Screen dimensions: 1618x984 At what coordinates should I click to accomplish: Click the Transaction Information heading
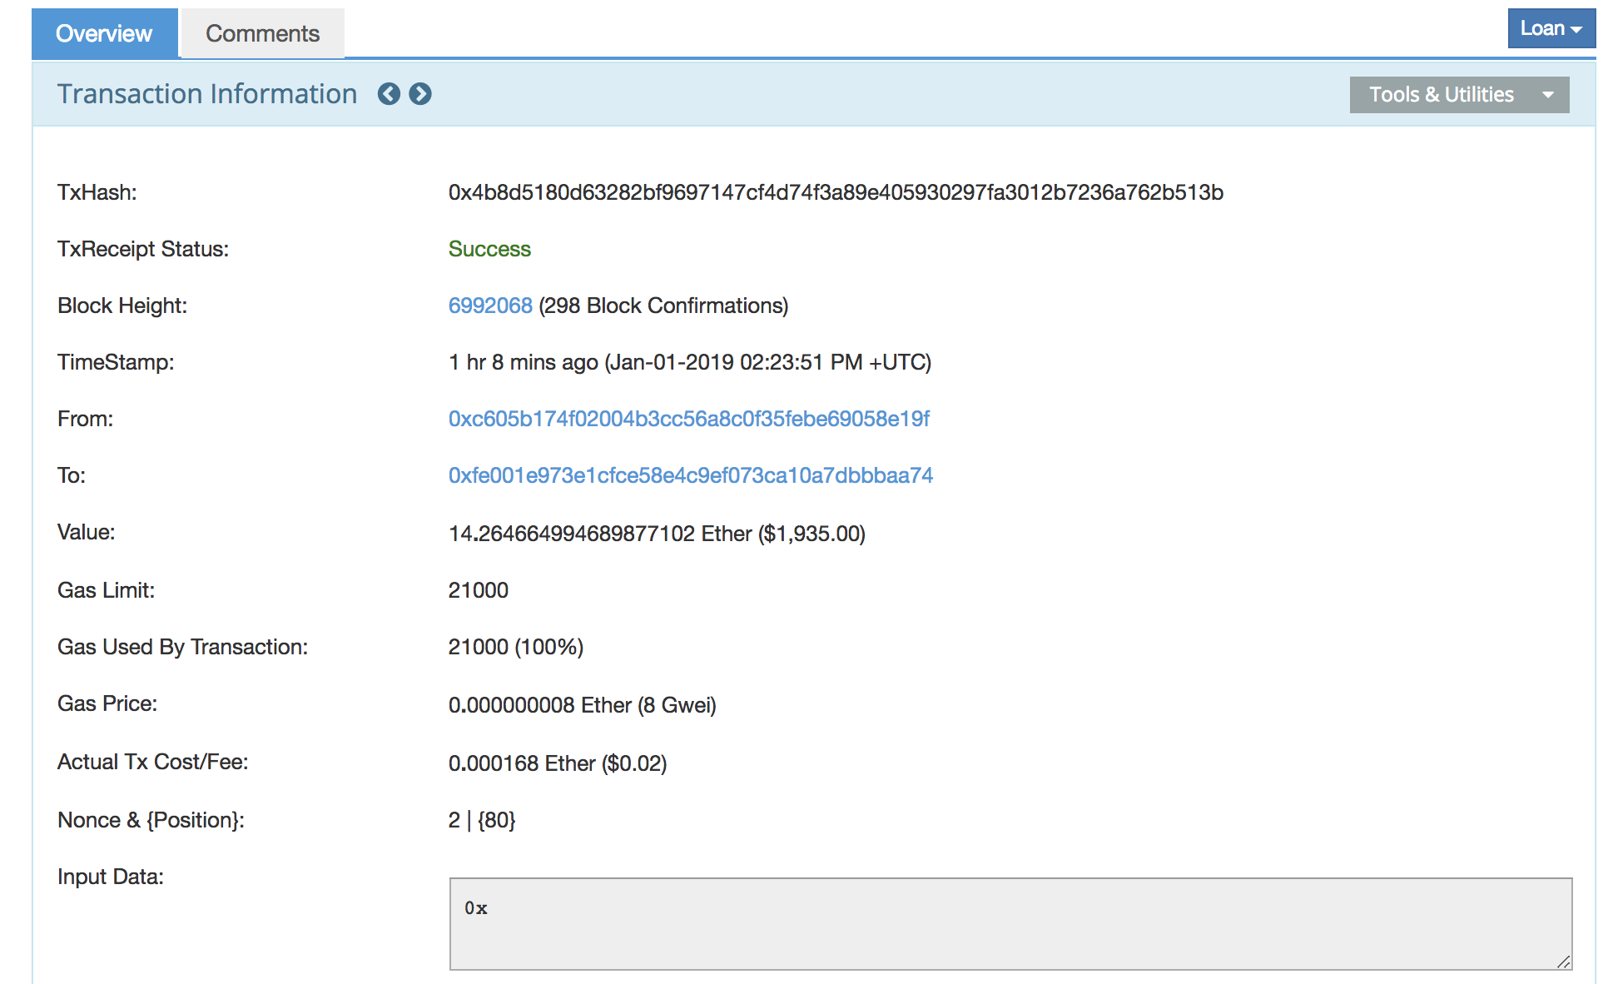click(207, 94)
